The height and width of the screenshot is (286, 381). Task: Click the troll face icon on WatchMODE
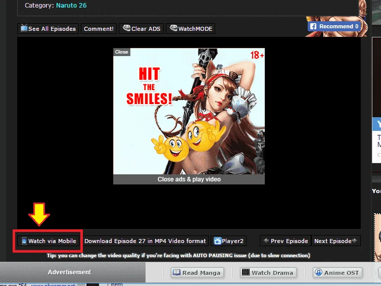coord(173,28)
